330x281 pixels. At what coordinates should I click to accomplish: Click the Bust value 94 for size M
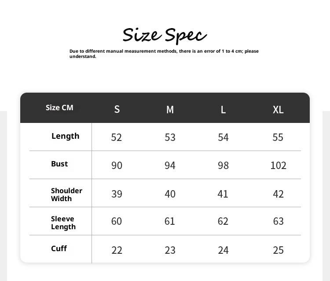pyautogui.click(x=170, y=166)
